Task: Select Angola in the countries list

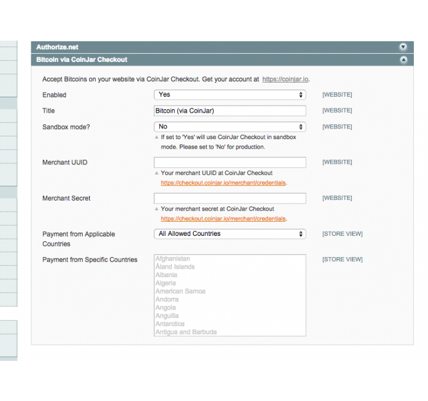Action: [230, 307]
